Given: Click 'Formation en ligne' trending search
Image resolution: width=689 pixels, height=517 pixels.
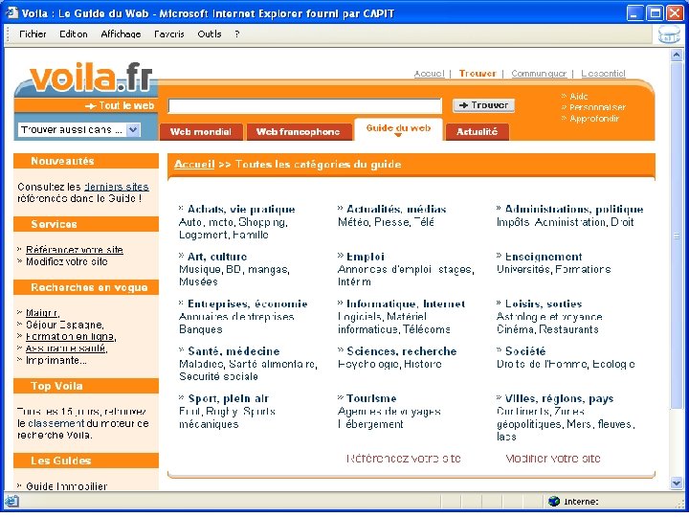Looking at the screenshot, I should [71, 337].
